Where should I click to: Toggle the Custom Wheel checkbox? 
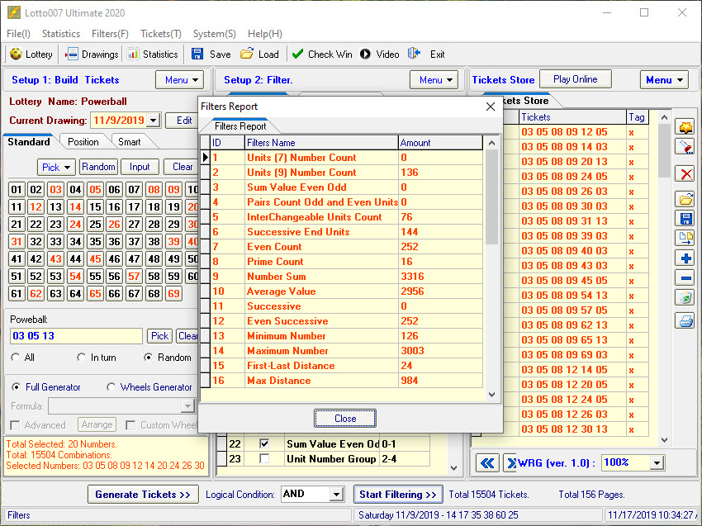130,425
